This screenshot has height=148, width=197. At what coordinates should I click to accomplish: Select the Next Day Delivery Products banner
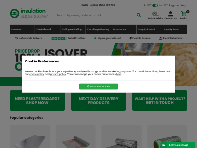coord(98,101)
